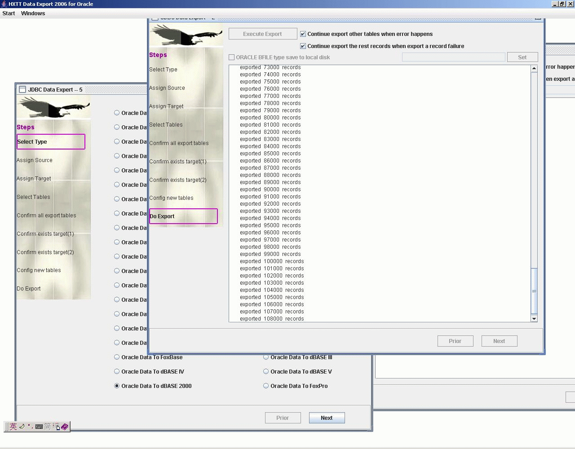Click the JDBC Data Expert -- 5 window icon
575x449 pixels.
[x=22, y=89]
